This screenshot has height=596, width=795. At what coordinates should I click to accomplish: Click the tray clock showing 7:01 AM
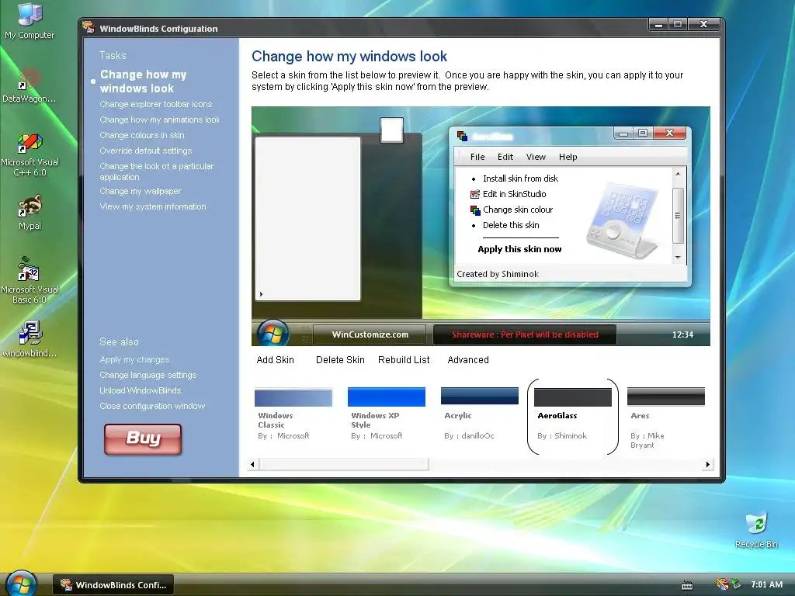766,584
